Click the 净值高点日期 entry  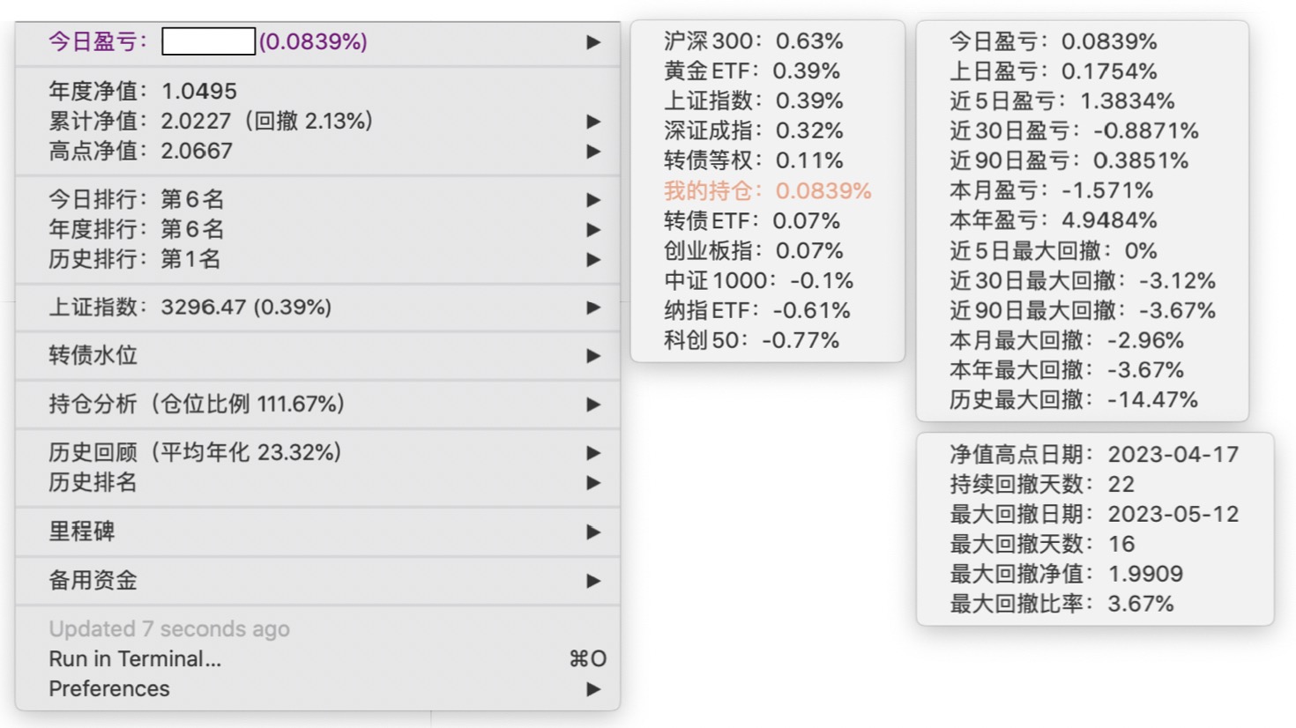[1093, 454]
